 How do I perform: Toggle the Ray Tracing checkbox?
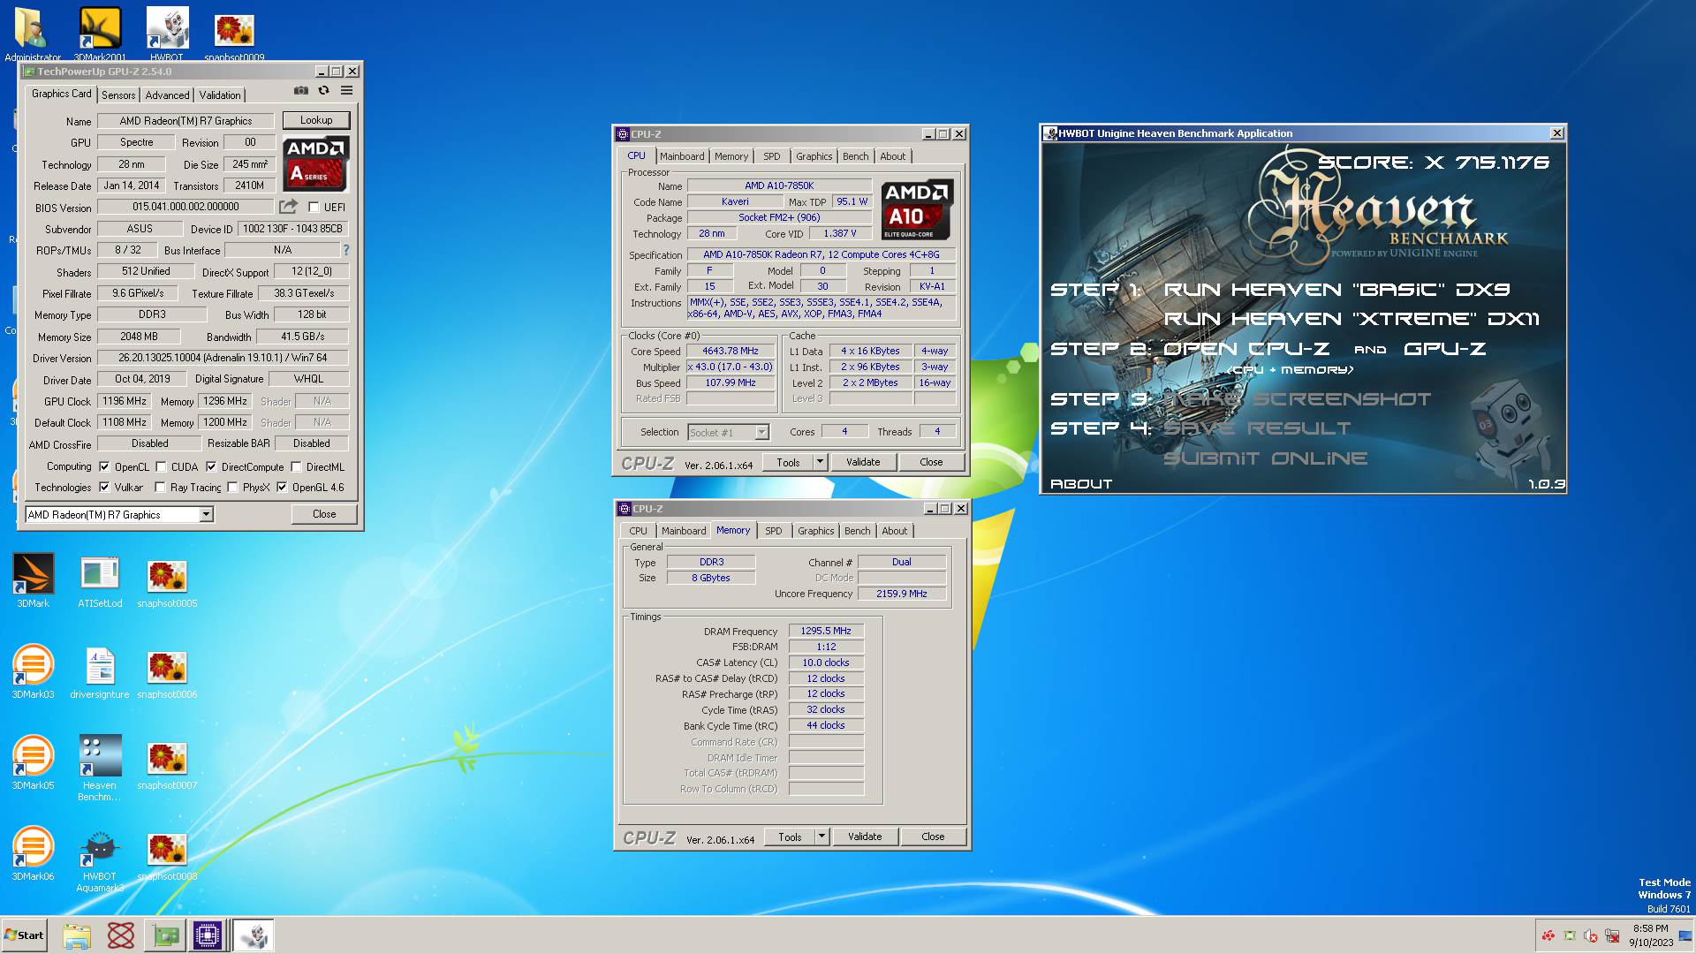tap(160, 488)
